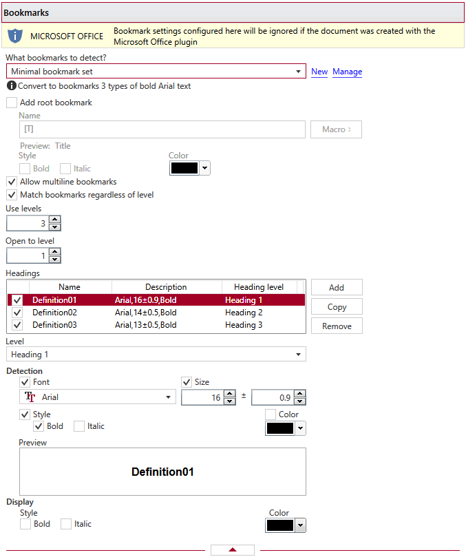
Task: Decrease the size tolerance value
Action: click(300, 401)
